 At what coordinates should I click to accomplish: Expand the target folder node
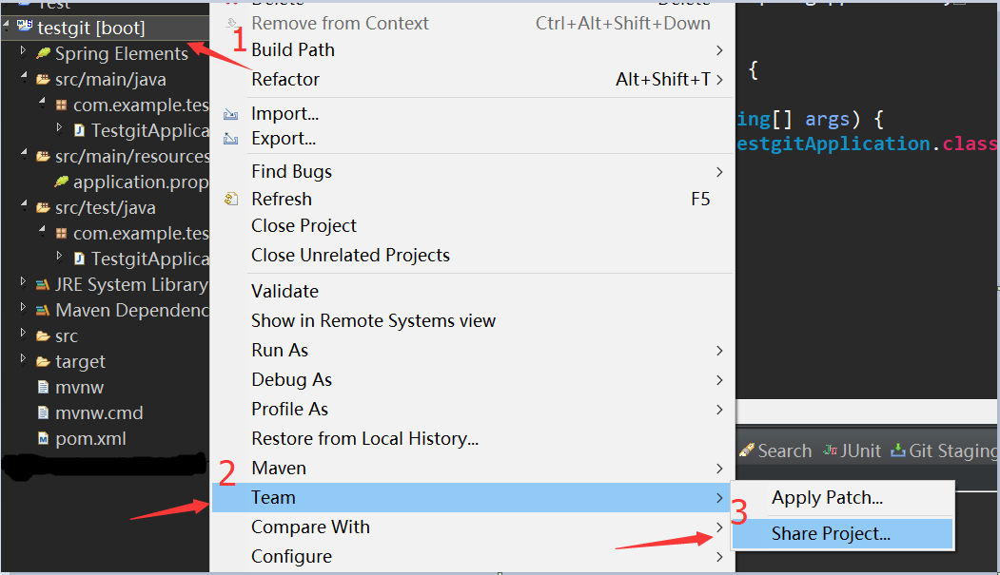pyautogui.click(x=23, y=359)
